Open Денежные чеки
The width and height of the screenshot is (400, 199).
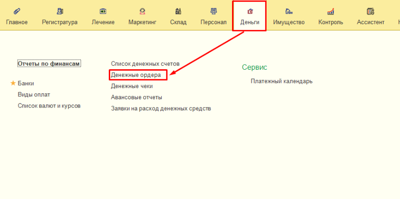click(132, 86)
